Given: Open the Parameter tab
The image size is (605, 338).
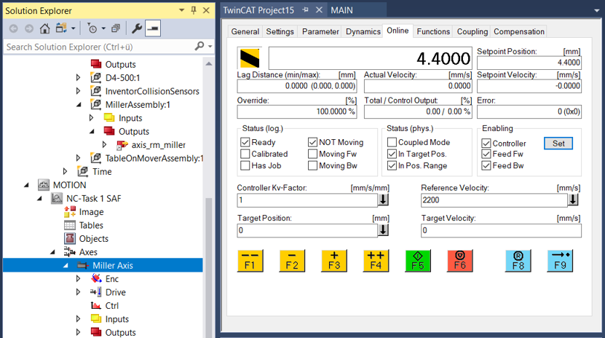Looking at the screenshot, I should tap(320, 31).
